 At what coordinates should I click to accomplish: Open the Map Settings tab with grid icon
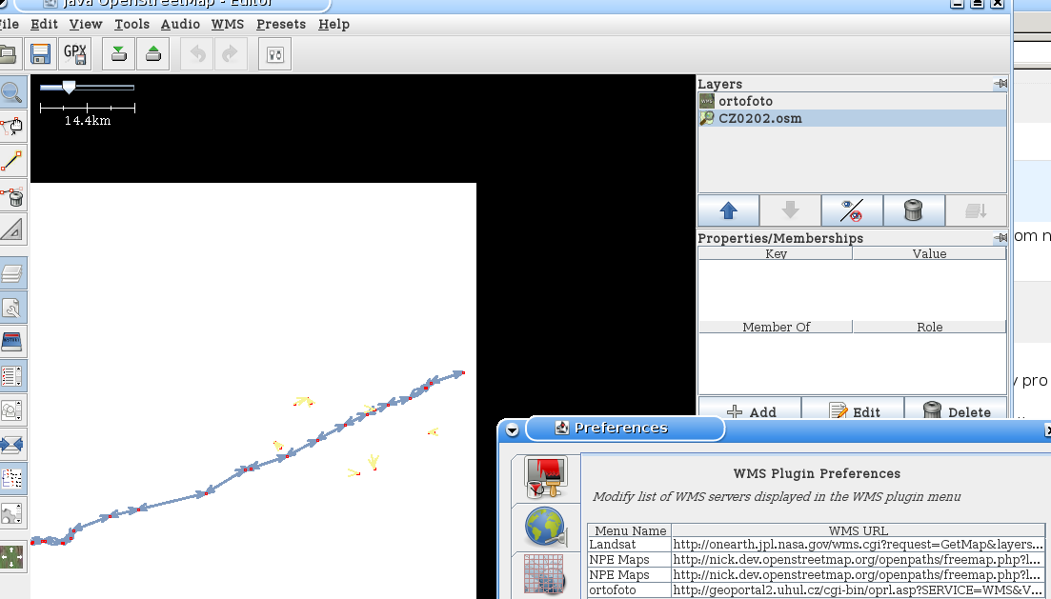(544, 575)
